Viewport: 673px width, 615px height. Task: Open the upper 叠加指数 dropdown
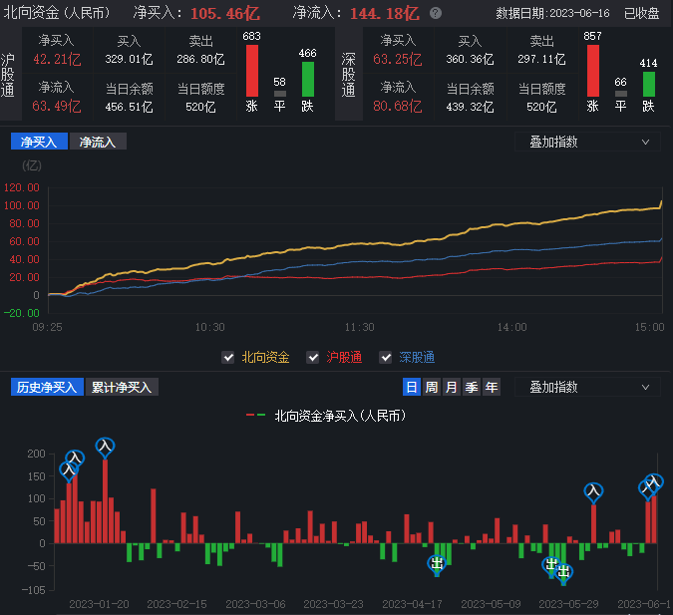point(587,142)
